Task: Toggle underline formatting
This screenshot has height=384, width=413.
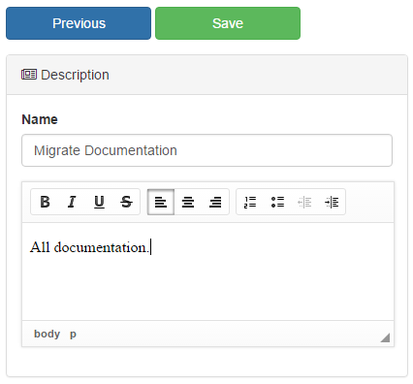Action: tap(99, 202)
